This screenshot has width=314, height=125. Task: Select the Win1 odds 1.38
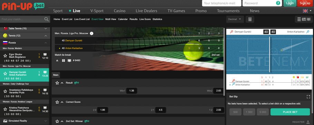(131, 91)
